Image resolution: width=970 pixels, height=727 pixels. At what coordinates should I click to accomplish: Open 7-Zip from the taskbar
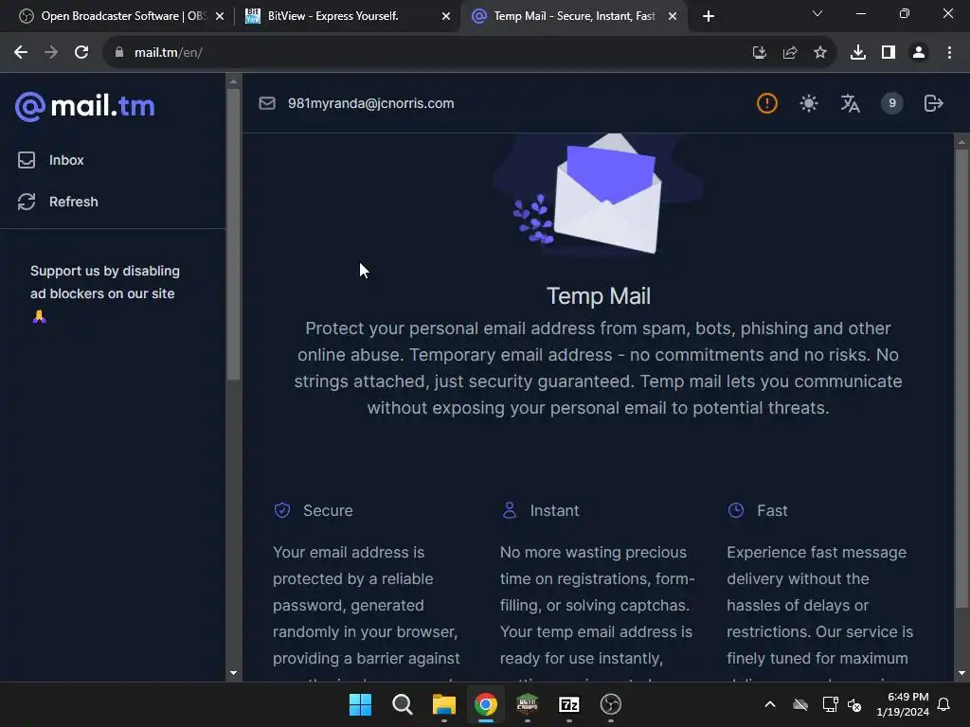[x=568, y=704]
